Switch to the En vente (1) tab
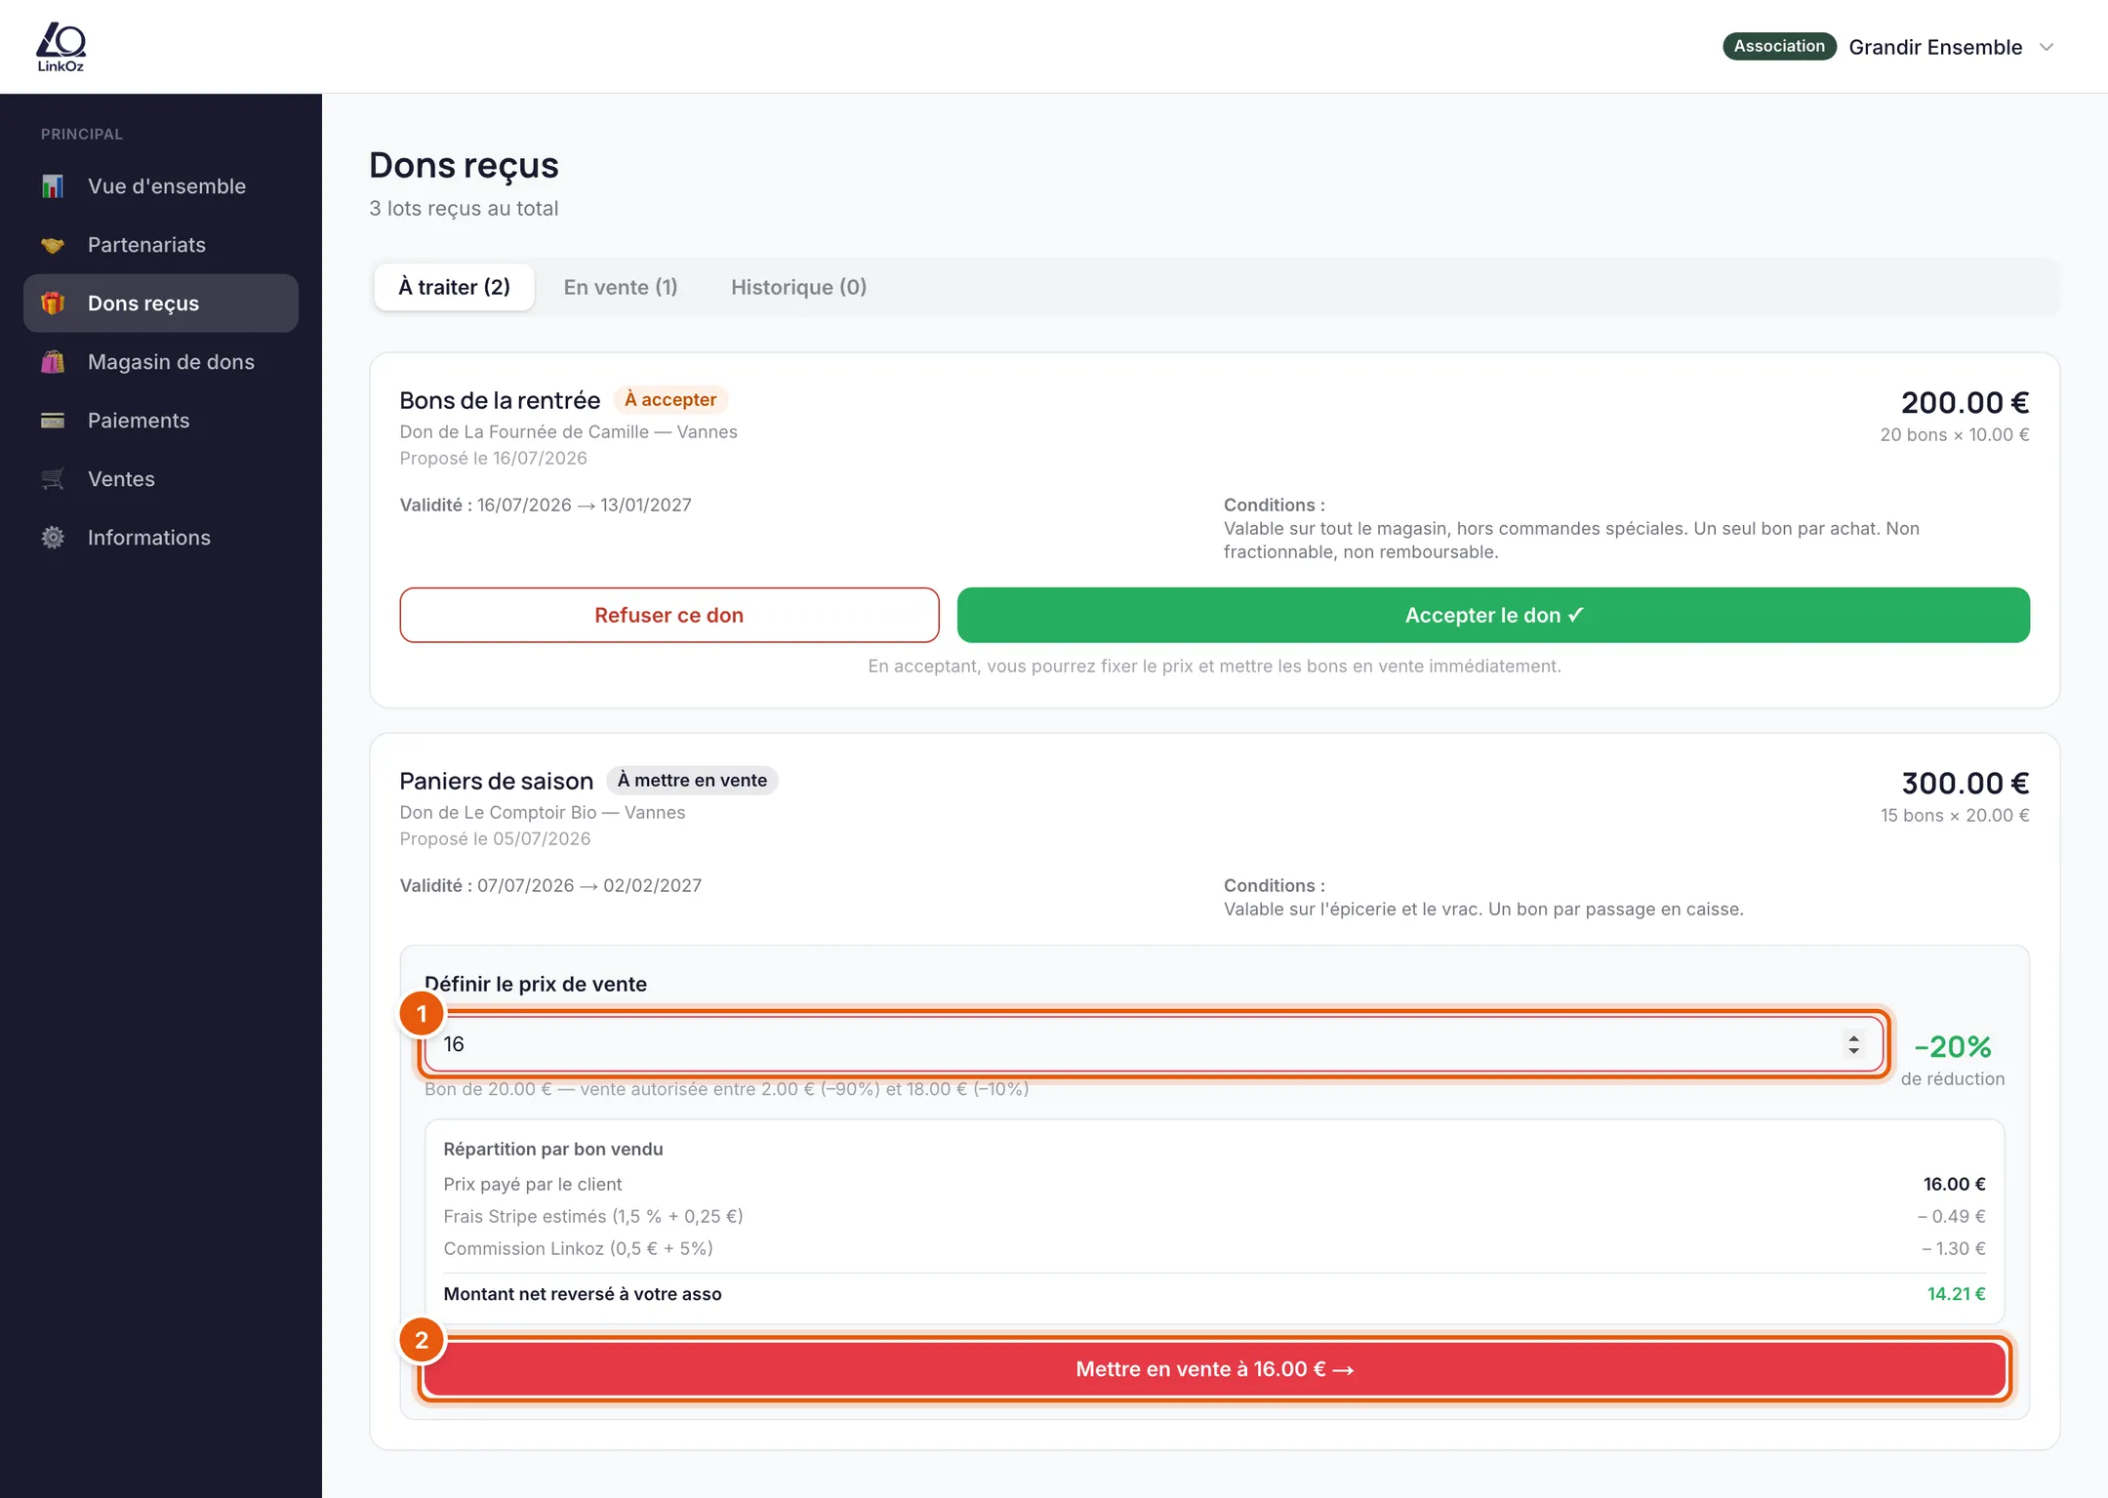The width and height of the screenshot is (2108, 1498). point(621,287)
